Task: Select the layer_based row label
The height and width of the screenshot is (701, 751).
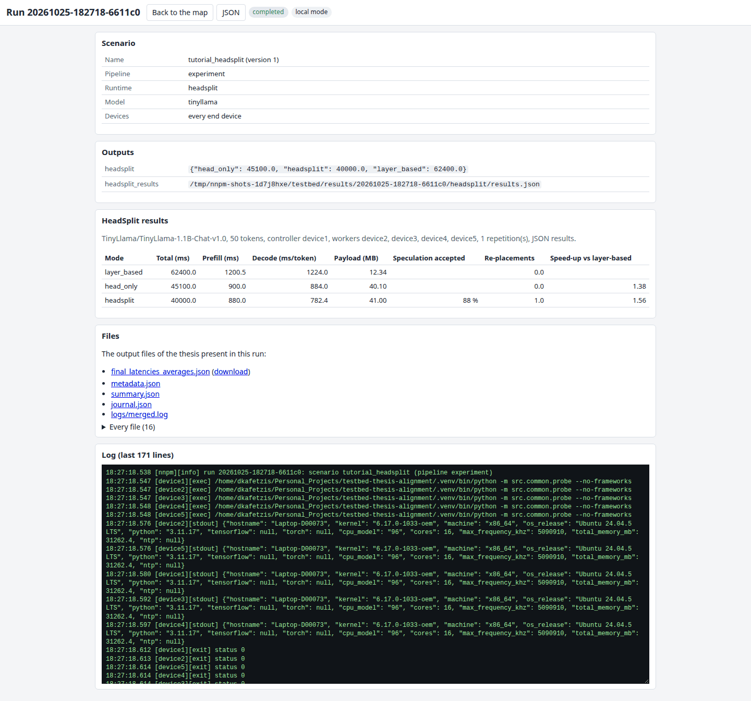Action: [124, 272]
